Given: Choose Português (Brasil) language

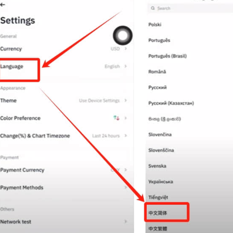Looking at the screenshot, I should 168,56.
